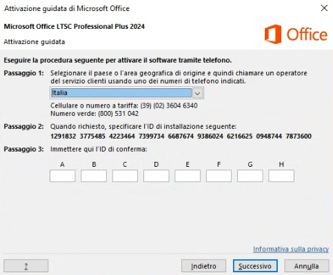
Task: Click confirmation ID field F
Action: click(x=219, y=176)
